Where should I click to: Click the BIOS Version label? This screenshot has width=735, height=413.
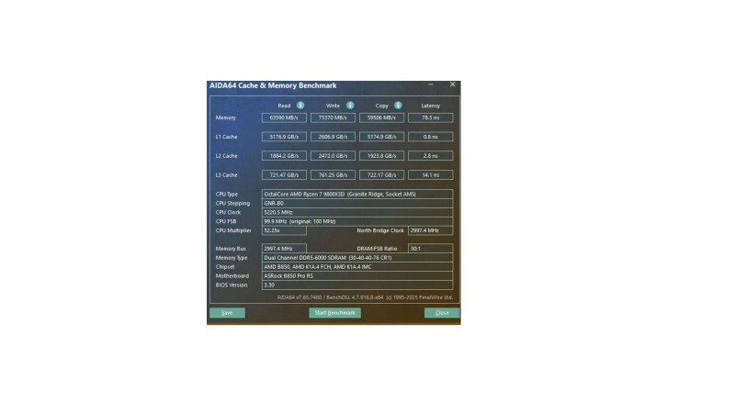click(232, 285)
